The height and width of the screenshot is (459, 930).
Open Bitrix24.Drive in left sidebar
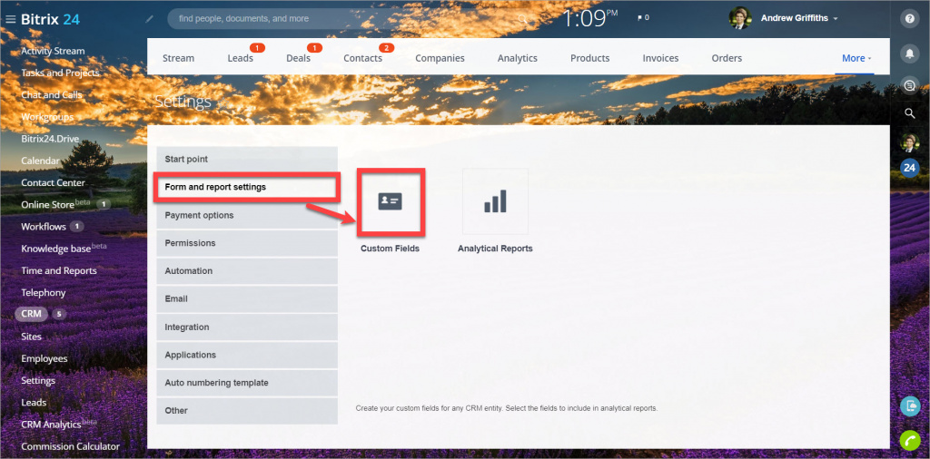(50, 139)
